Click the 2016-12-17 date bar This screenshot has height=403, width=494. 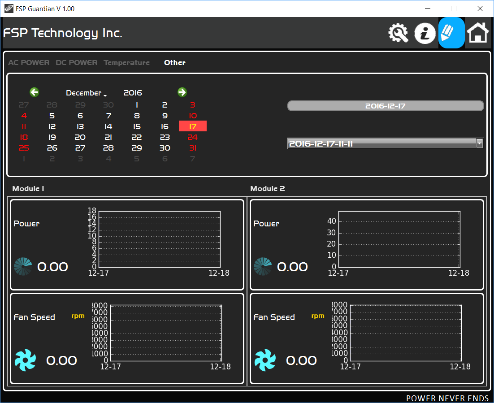pyautogui.click(x=386, y=106)
